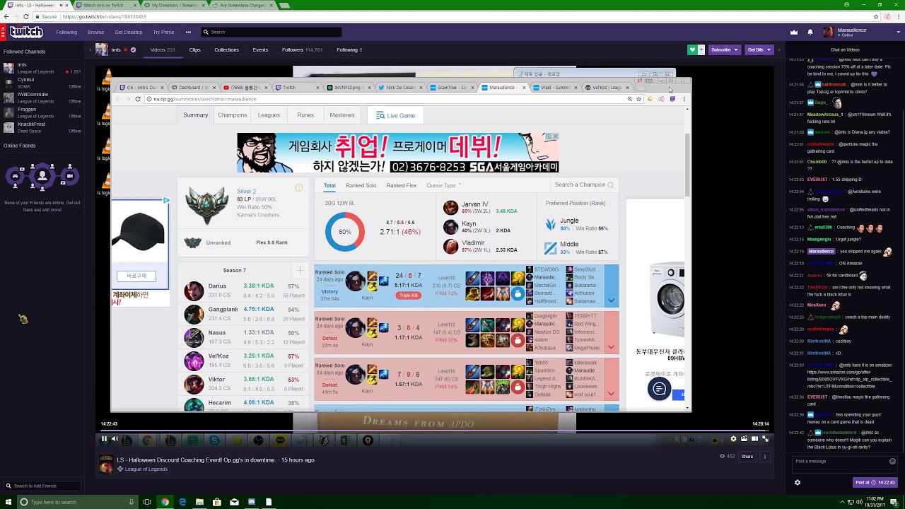
Task: Toggle theatre mode in the player
Action: click(754, 439)
